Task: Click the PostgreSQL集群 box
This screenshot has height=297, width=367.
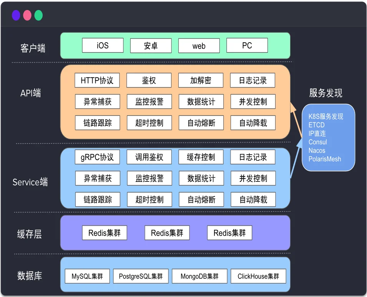Action: (141, 276)
